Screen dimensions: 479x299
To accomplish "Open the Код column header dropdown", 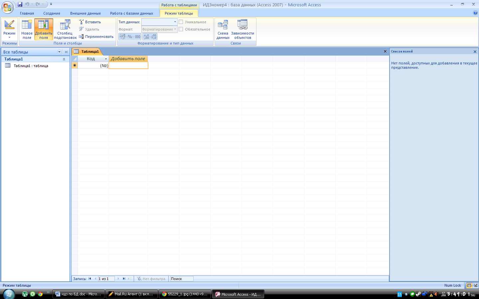I will pos(106,59).
